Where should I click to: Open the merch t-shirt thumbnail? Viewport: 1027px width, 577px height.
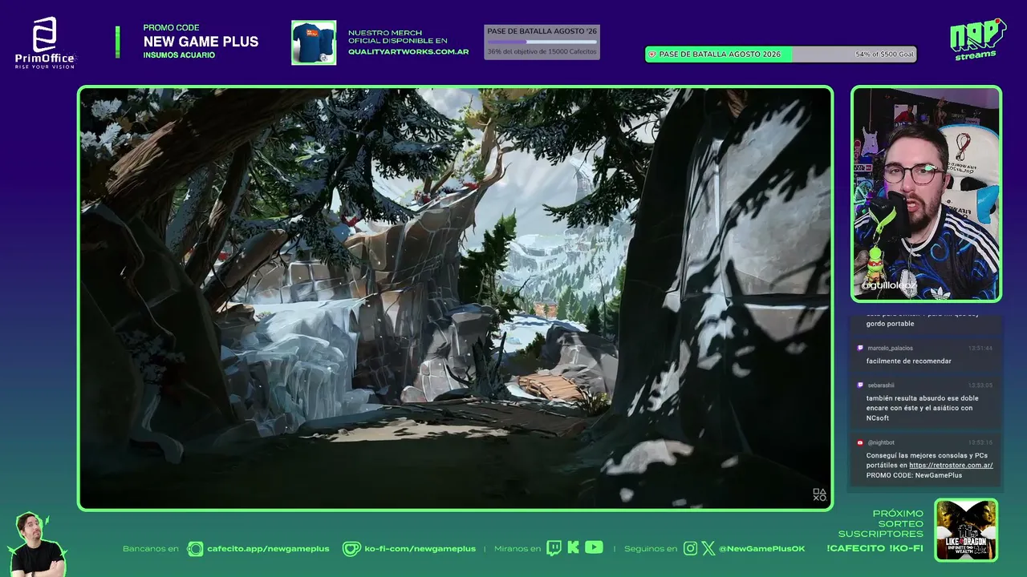(314, 42)
